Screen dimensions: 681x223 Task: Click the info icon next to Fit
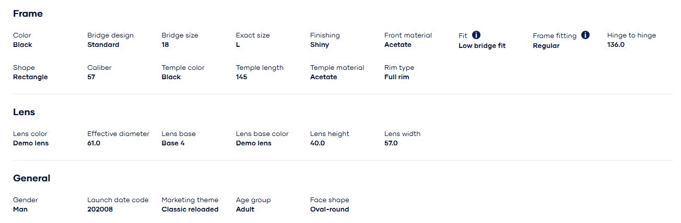click(x=476, y=35)
